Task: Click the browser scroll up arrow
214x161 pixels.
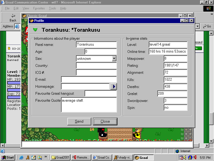Action: pyautogui.click(x=211, y=33)
